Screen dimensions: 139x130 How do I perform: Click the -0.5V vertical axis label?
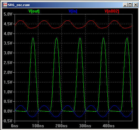coord(7,121)
